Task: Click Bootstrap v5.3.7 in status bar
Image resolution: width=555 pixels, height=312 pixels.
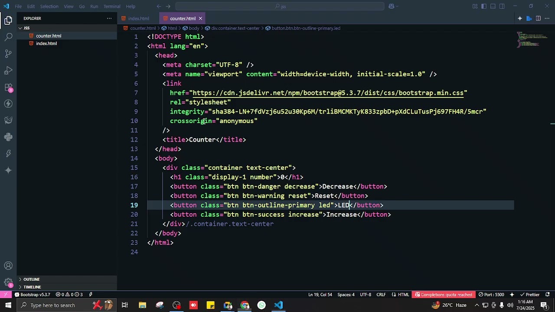Action: point(33,295)
